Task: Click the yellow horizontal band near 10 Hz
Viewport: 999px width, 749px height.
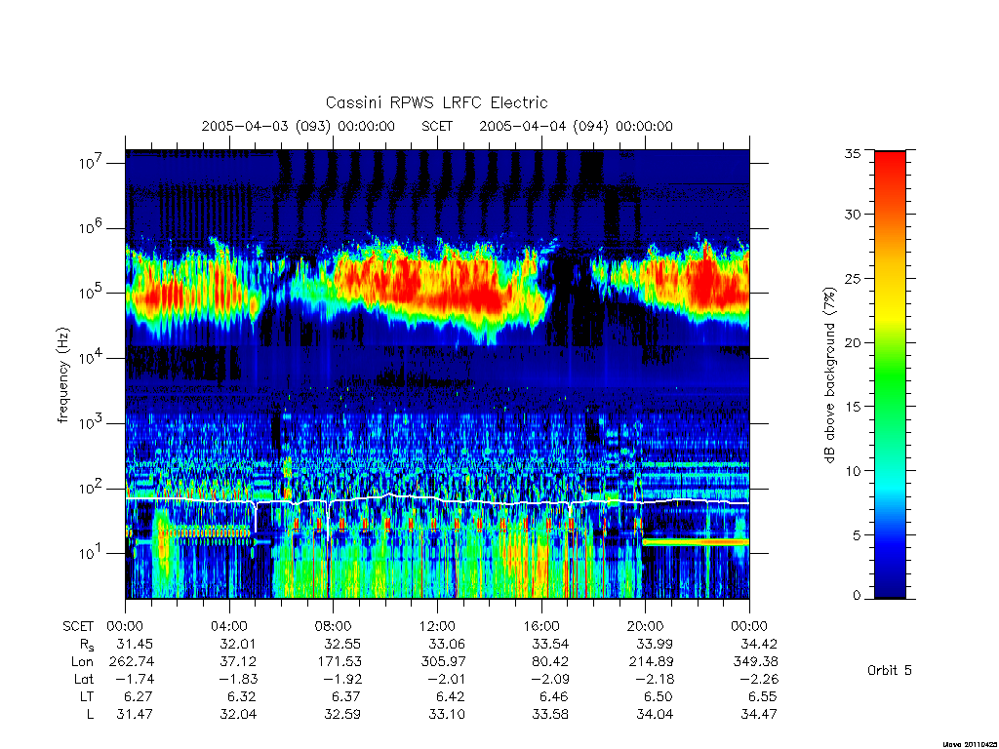Action: click(x=696, y=542)
